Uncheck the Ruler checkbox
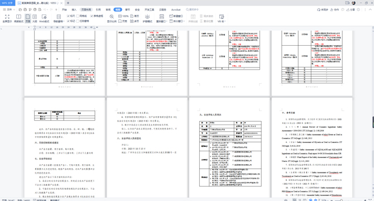 (x=71, y=16)
